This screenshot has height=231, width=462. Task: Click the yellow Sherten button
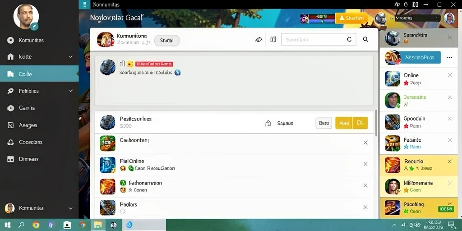[x=351, y=18]
